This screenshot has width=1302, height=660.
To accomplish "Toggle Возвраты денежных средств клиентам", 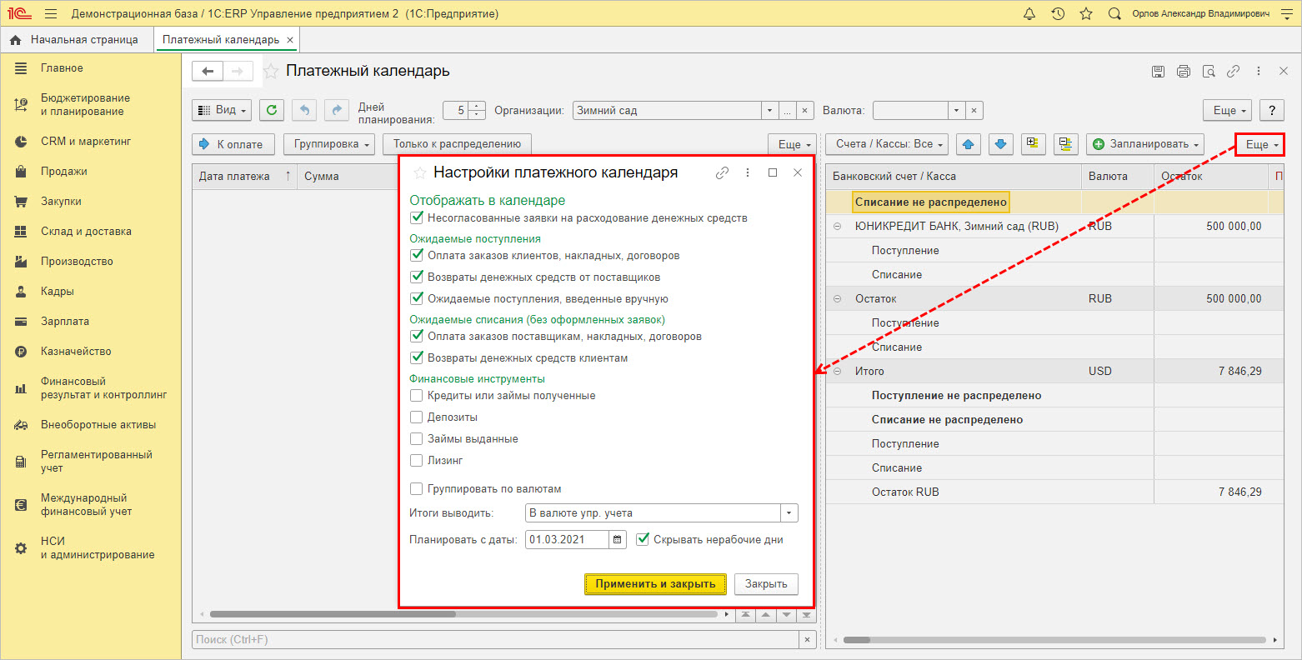I will (417, 357).
